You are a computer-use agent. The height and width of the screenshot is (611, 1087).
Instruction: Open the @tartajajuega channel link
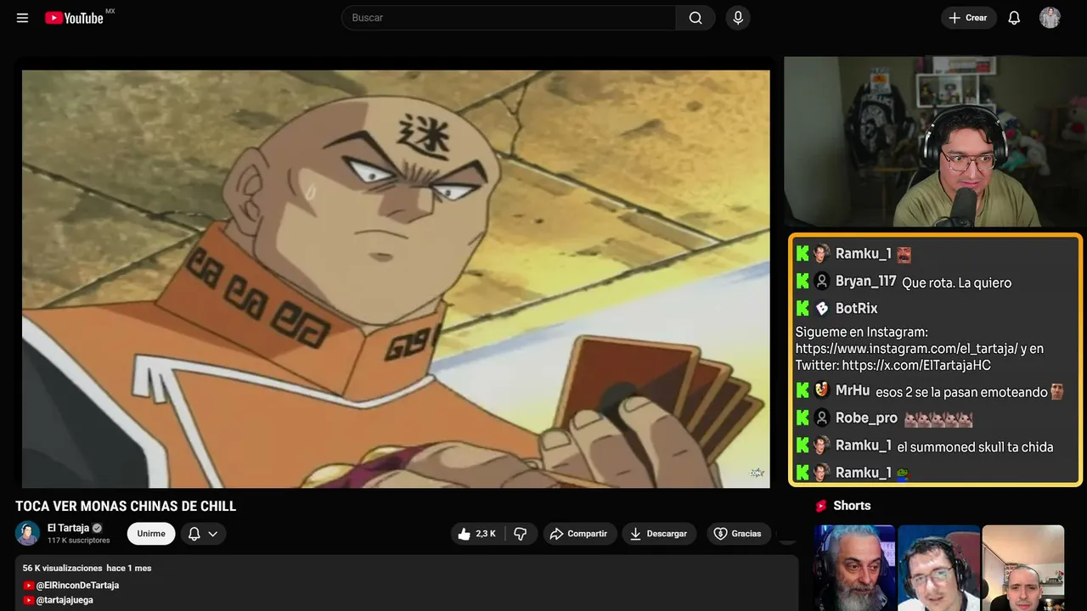pyautogui.click(x=65, y=600)
